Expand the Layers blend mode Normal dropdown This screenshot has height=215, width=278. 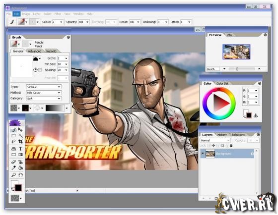215,140
